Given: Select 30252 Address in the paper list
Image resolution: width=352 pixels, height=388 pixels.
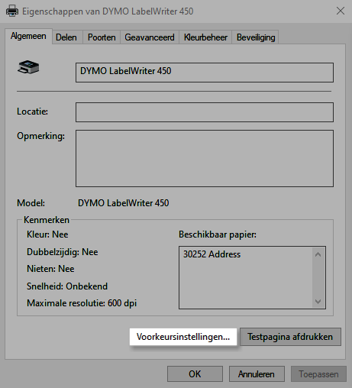Looking at the screenshot, I should point(212,254).
